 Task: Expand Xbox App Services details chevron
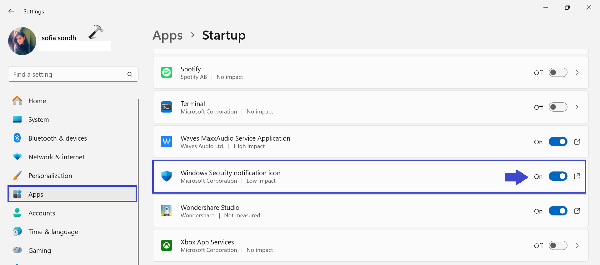click(x=577, y=245)
